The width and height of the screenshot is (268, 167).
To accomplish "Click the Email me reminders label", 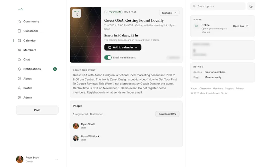I will (x=124, y=57).
